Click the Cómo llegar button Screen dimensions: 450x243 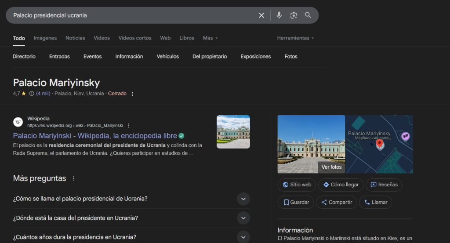click(341, 185)
